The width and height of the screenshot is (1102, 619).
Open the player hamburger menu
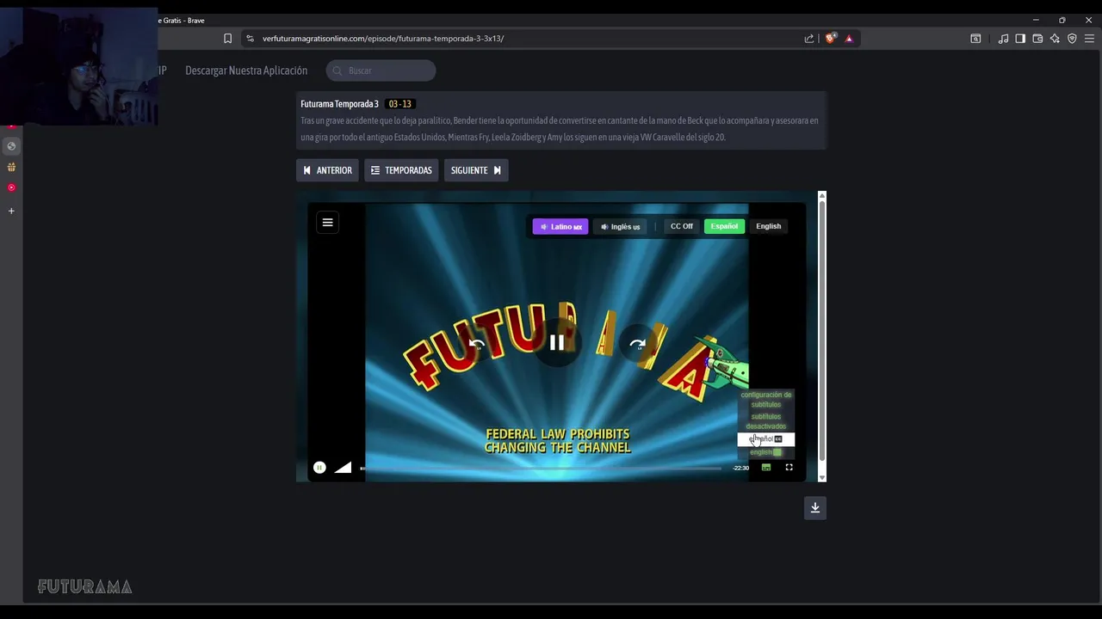pos(327,223)
